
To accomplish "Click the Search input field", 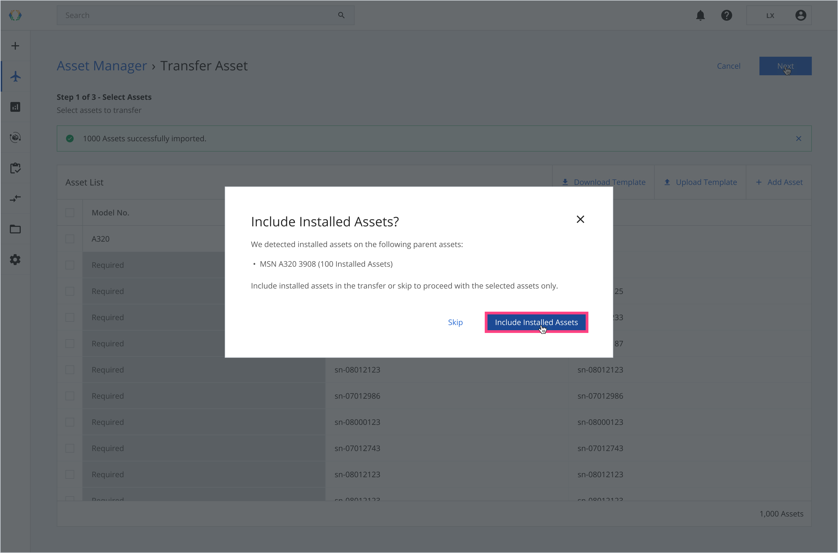I will 205,15.
